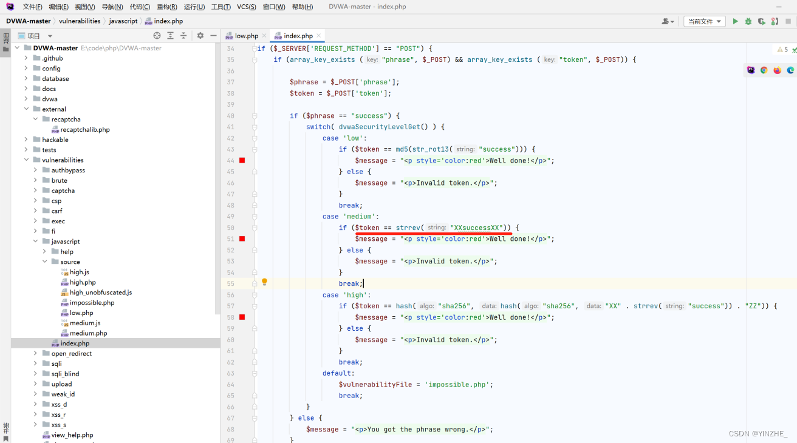Select medium.php in the project tree
This screenshot has height=443, width=797.
tap(88, 333)
